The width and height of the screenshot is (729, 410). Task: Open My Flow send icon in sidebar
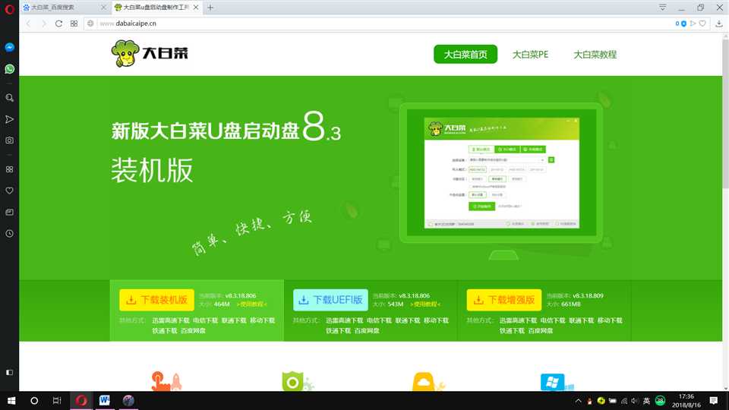pos(9,119)
